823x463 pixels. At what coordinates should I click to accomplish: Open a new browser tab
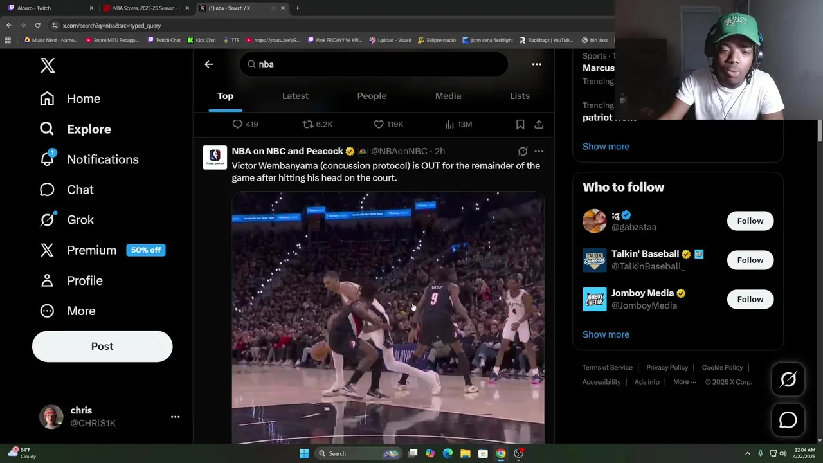[x=297, y=8]
